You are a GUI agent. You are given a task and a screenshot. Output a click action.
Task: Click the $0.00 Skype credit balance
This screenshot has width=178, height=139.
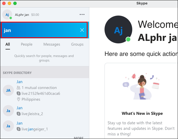(x=35, y=14)
